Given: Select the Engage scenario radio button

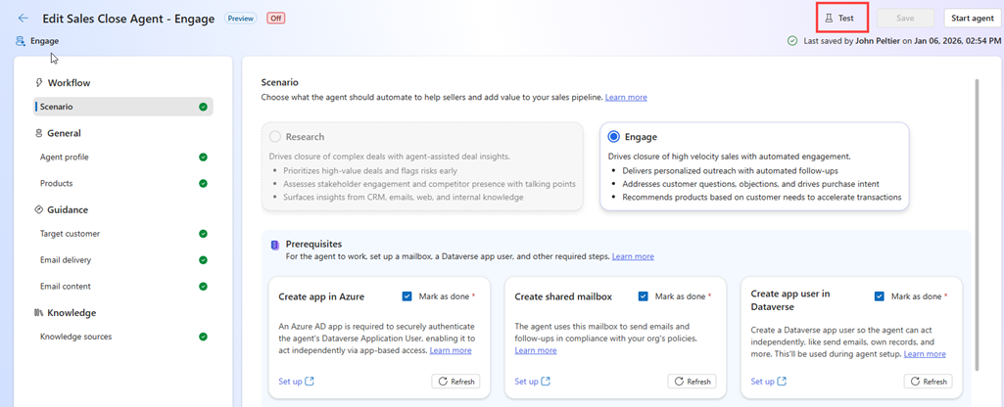Looking at the screenshot, I should tap(614, 137).
